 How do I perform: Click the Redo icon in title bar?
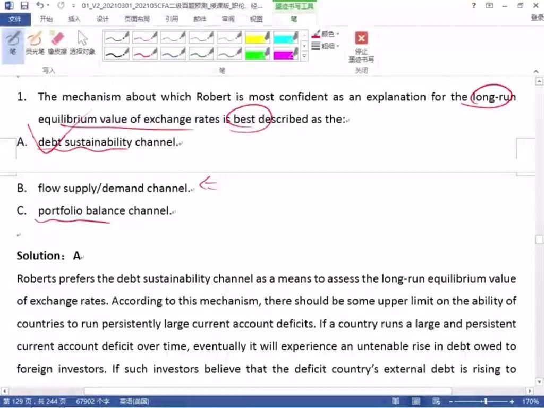61,5
